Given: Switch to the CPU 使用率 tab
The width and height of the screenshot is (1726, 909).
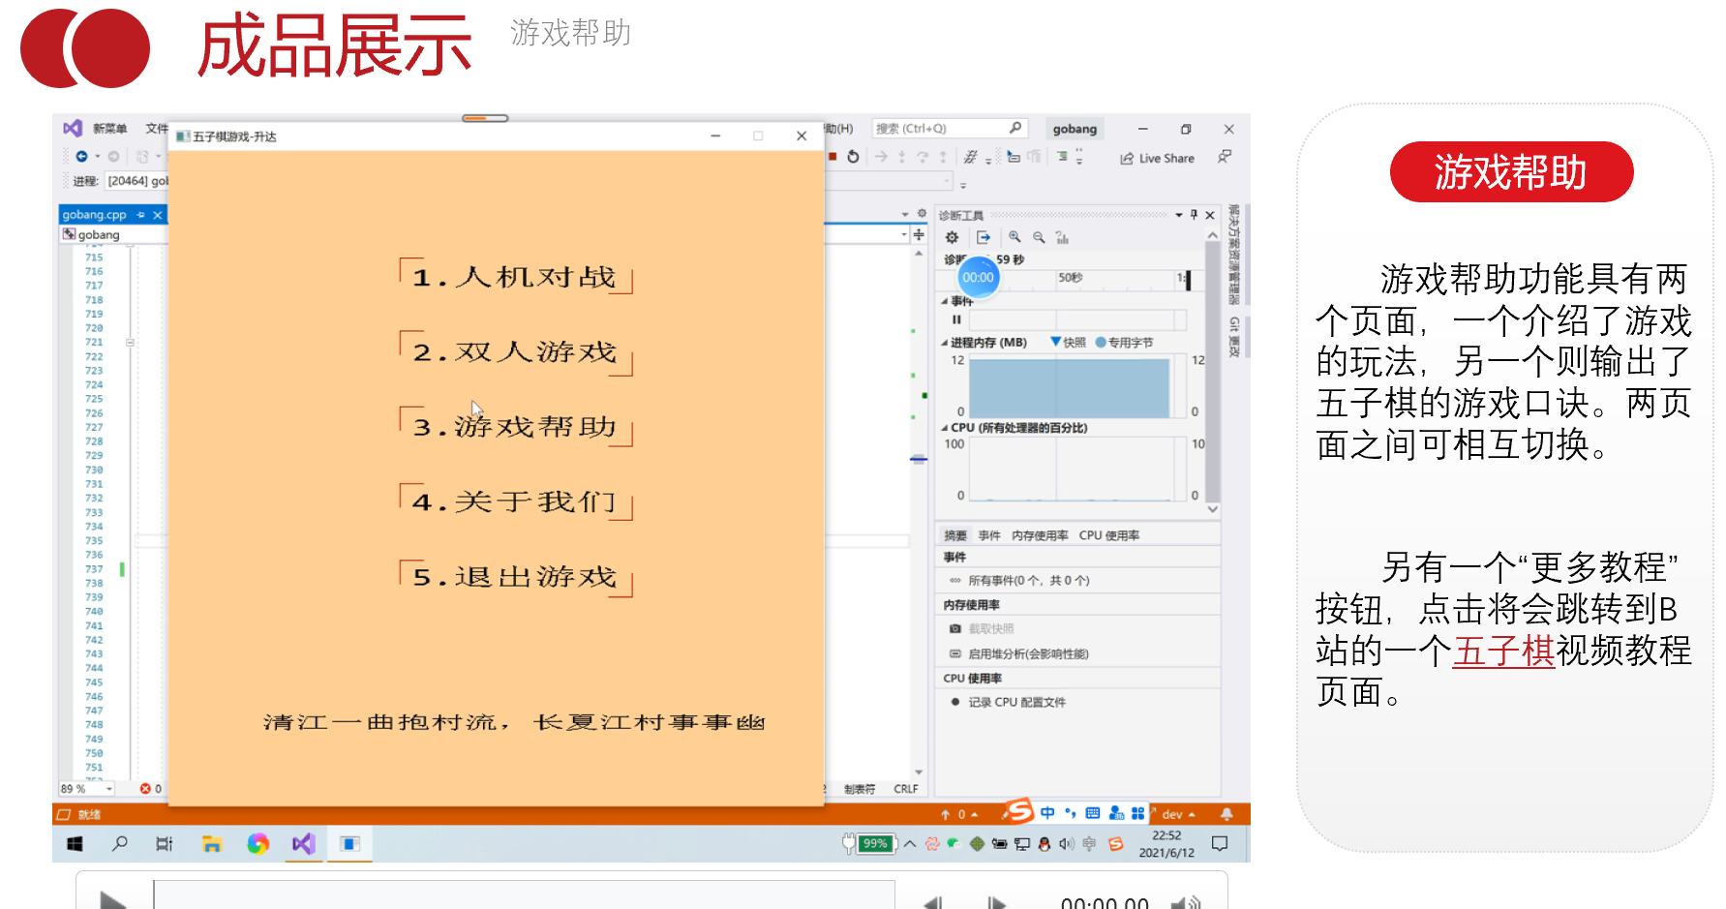Looking at the screenshot, I should point(1111,534).
